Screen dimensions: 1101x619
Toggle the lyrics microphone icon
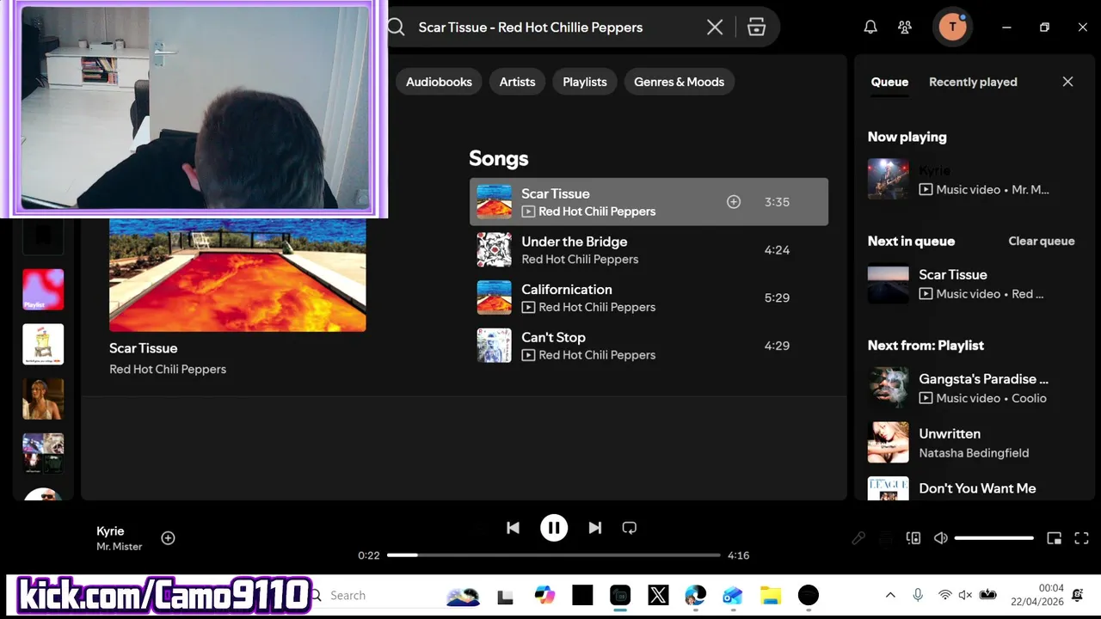point(858,538)
